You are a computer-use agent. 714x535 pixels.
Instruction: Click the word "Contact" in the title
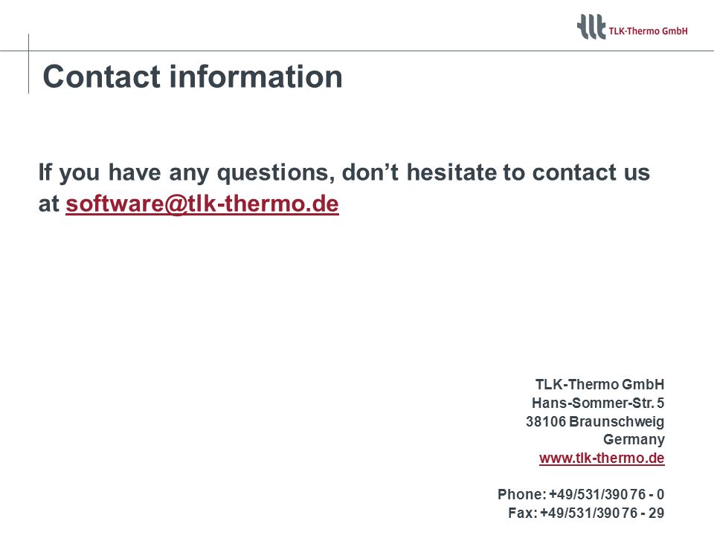coord(102,77)
